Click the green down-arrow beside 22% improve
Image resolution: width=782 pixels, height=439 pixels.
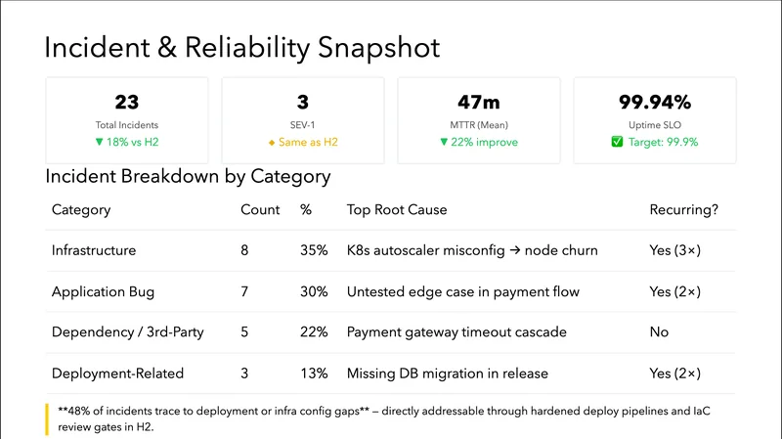pyautogui.click(x=444, y=143)
